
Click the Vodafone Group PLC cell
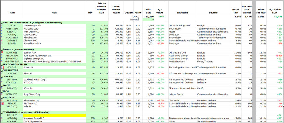[55, 118]
